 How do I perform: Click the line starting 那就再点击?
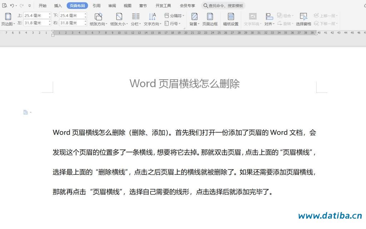click(x=163, y=192)
